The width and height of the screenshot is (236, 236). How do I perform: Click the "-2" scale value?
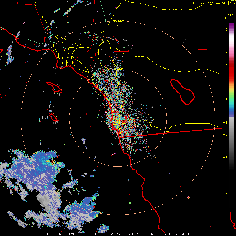click(x=225, y=135)
